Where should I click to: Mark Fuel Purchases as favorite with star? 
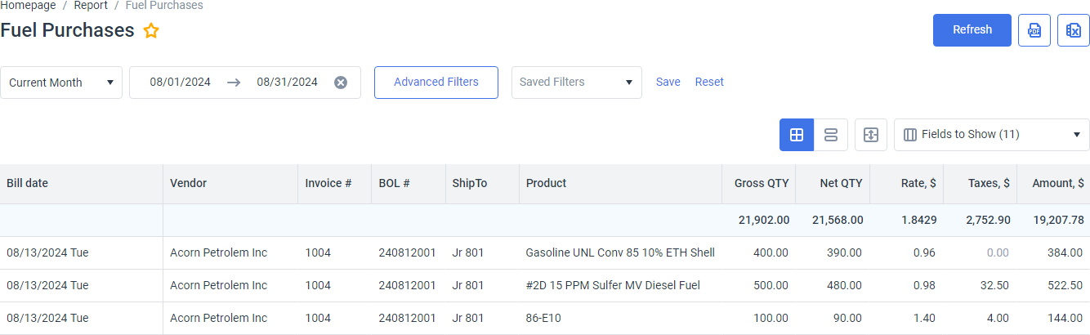click(151, 31)
